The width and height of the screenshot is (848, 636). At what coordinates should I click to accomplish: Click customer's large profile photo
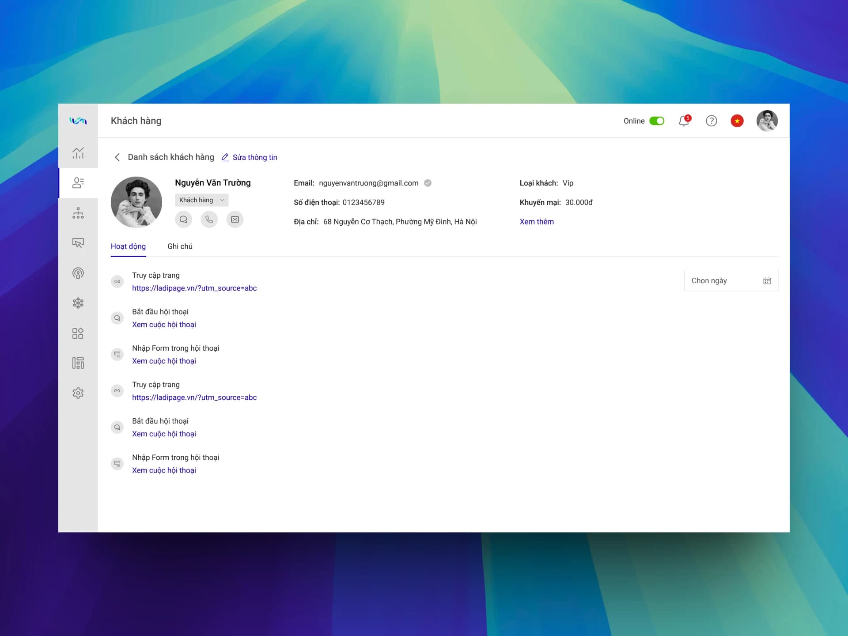tap(136, 202)
